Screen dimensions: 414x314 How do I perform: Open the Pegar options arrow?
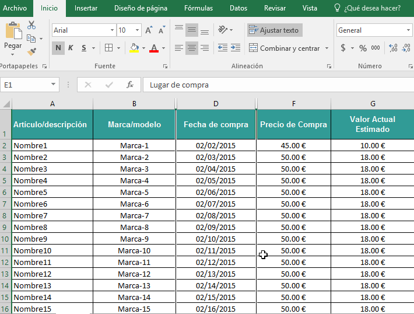click(x=12, y=55)
